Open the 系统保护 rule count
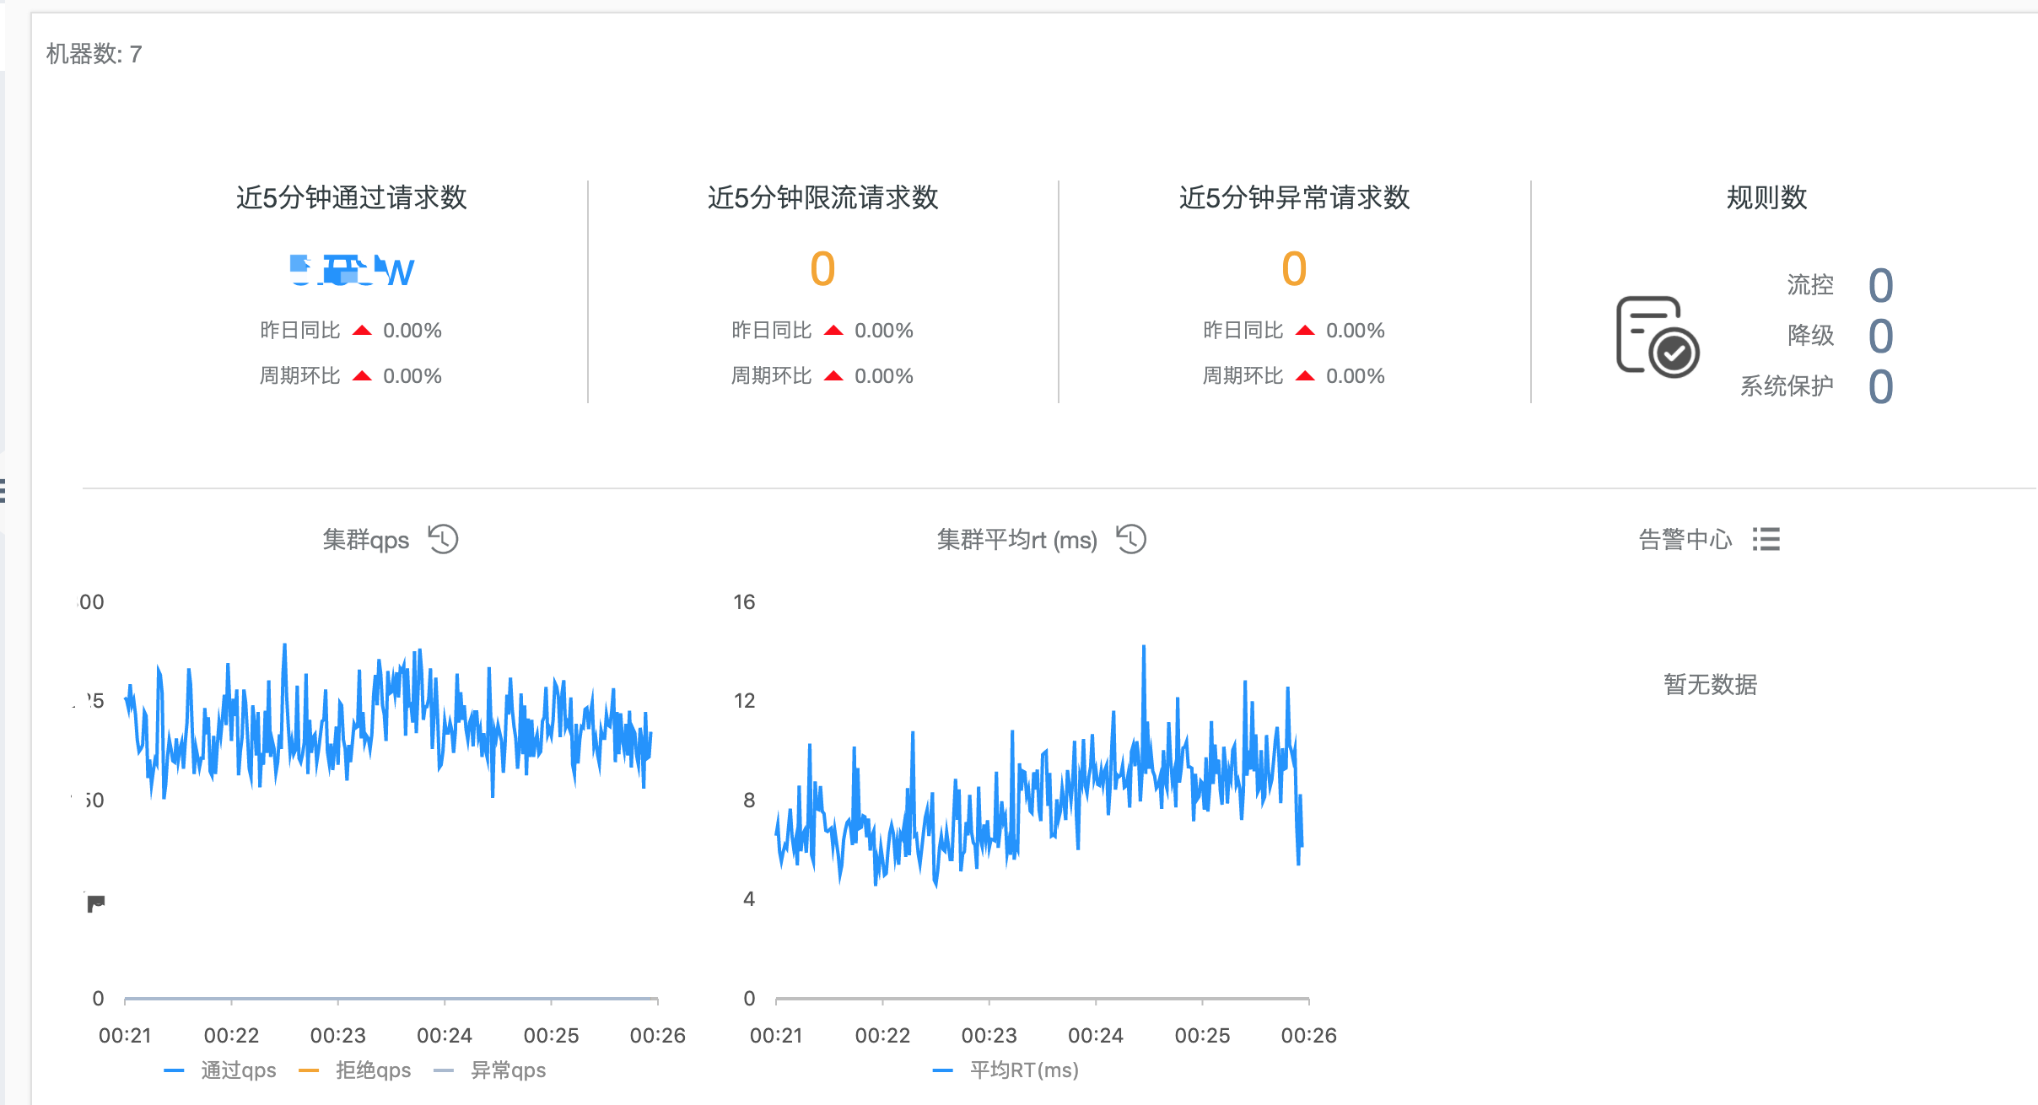Screen dimensions: 2038x1105 1880,387
